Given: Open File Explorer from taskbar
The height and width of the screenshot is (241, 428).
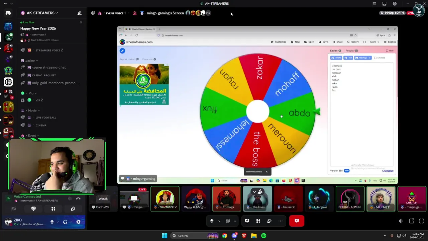Looking at the screenshot, I should [x=254, y=236].
